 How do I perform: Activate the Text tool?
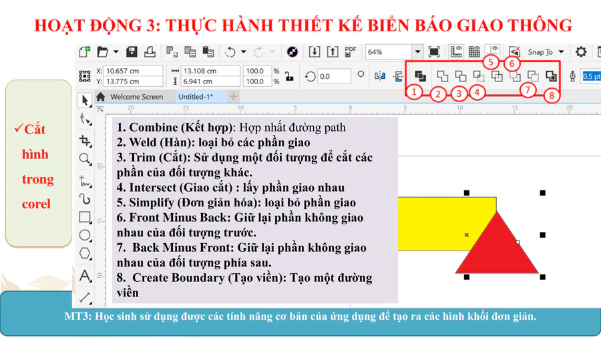point(85,275)
